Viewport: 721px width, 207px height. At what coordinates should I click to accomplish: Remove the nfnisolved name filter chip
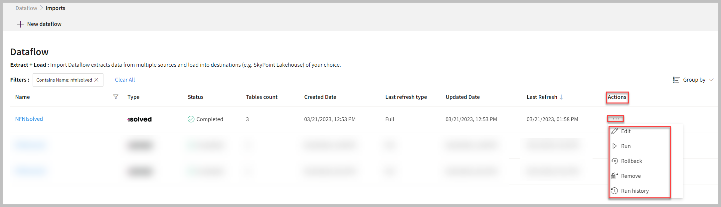click(96, 80)
